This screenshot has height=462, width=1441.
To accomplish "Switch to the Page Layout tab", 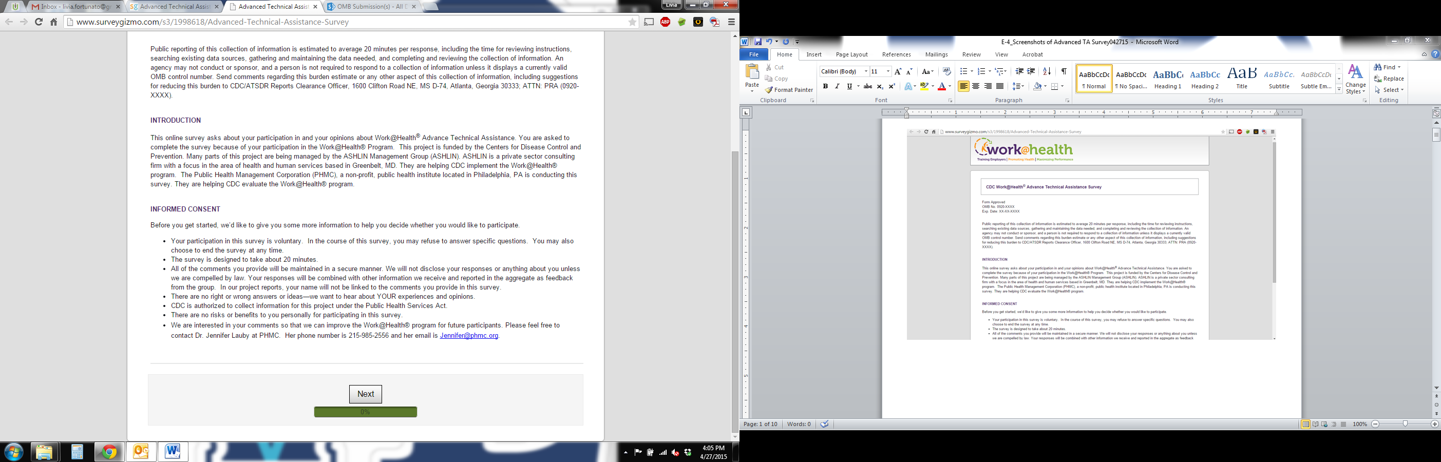I will [x=851, y=54].
